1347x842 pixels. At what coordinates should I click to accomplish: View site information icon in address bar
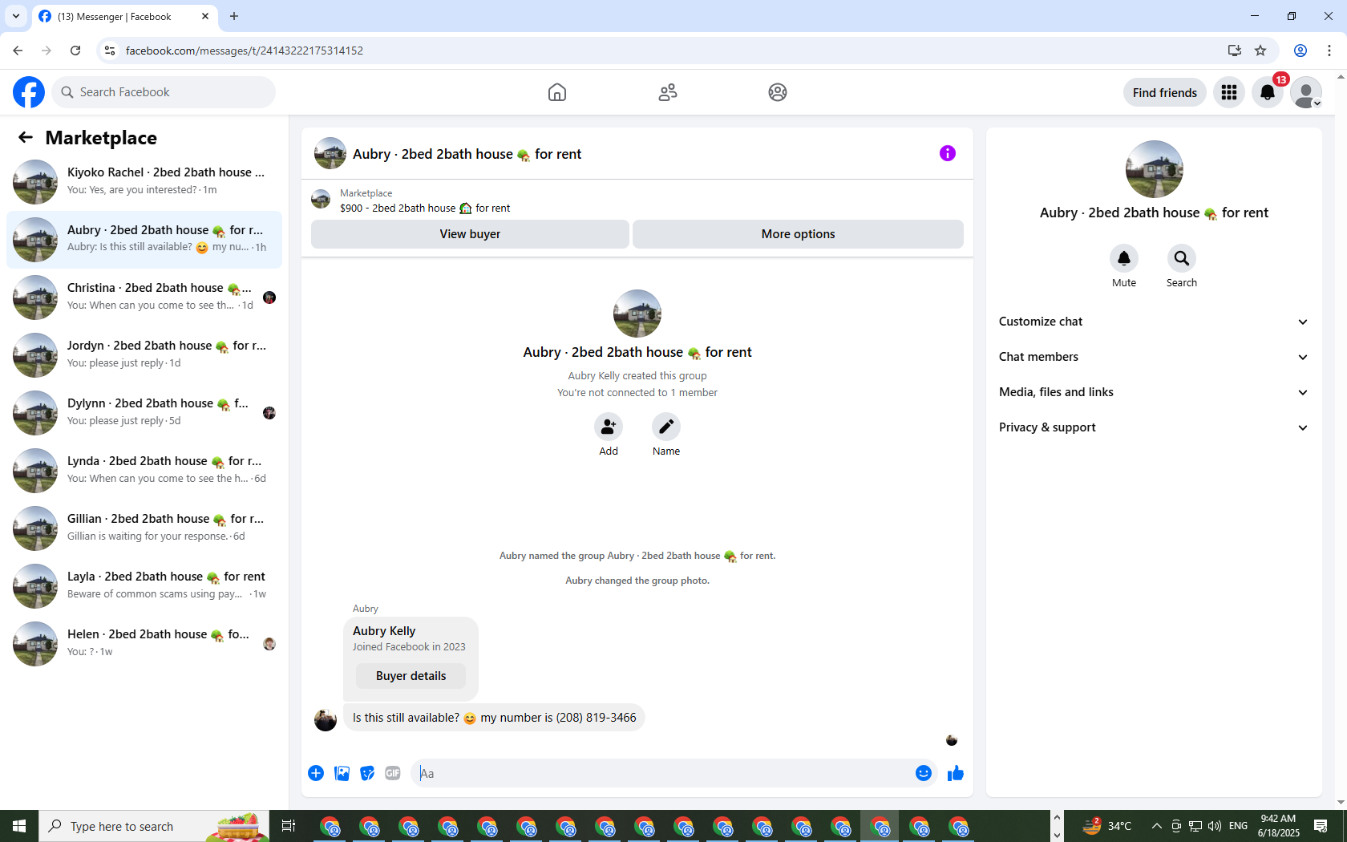click(x=110, y=51)
